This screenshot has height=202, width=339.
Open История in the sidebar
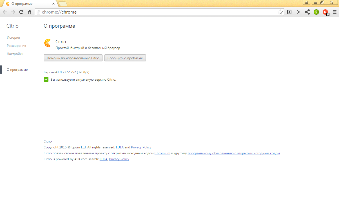coord(13,38)
